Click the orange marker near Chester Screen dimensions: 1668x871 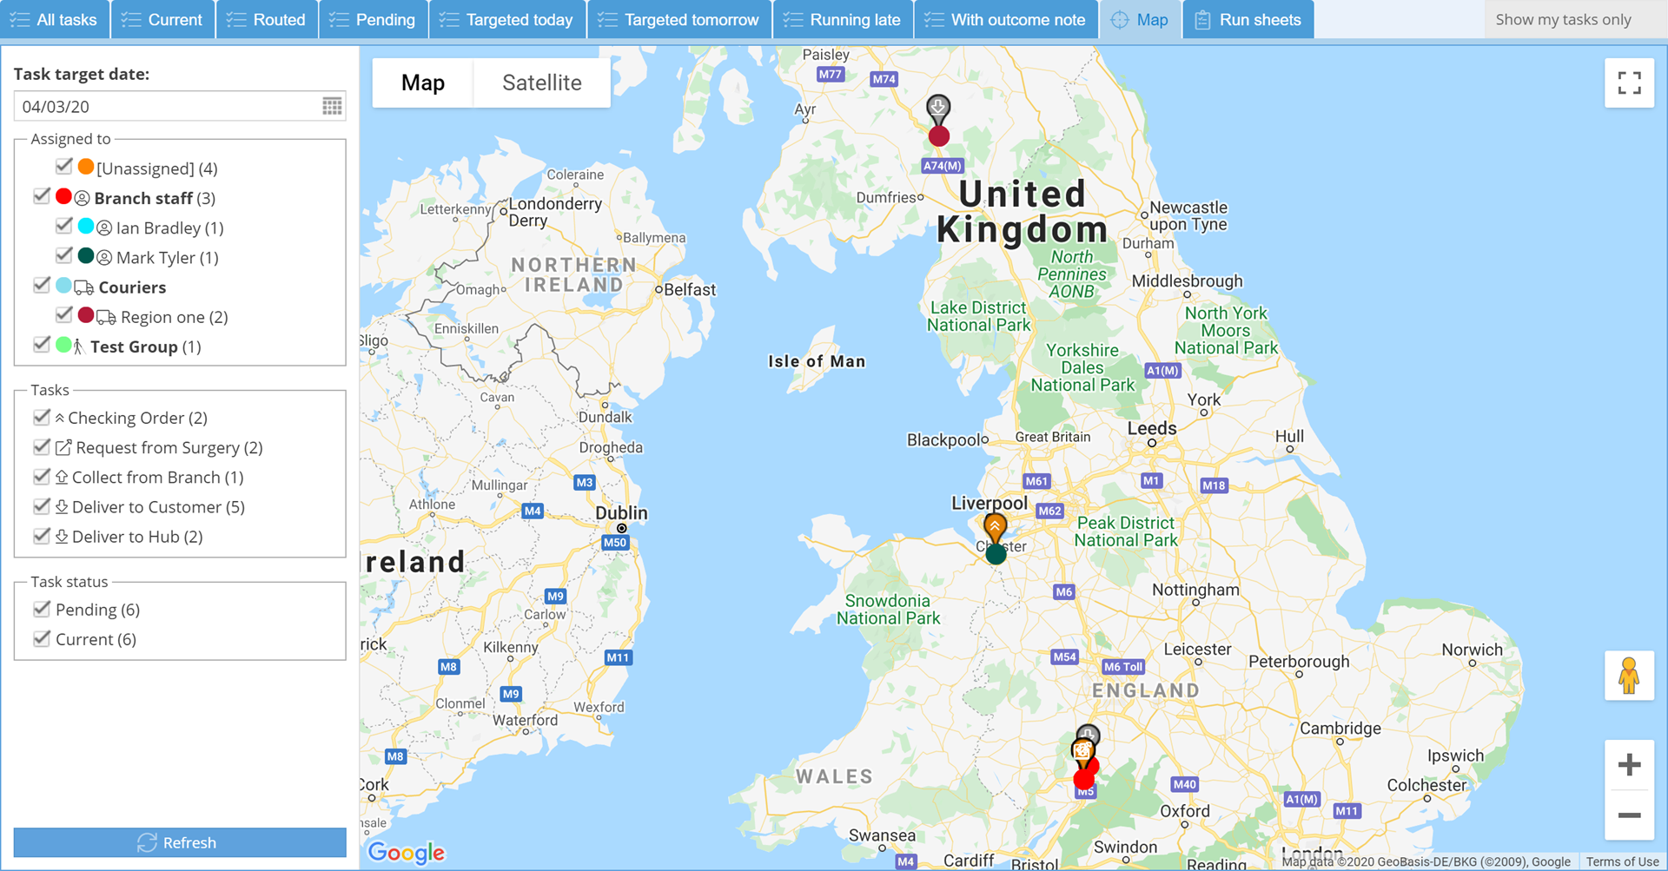tap(995, 527)
